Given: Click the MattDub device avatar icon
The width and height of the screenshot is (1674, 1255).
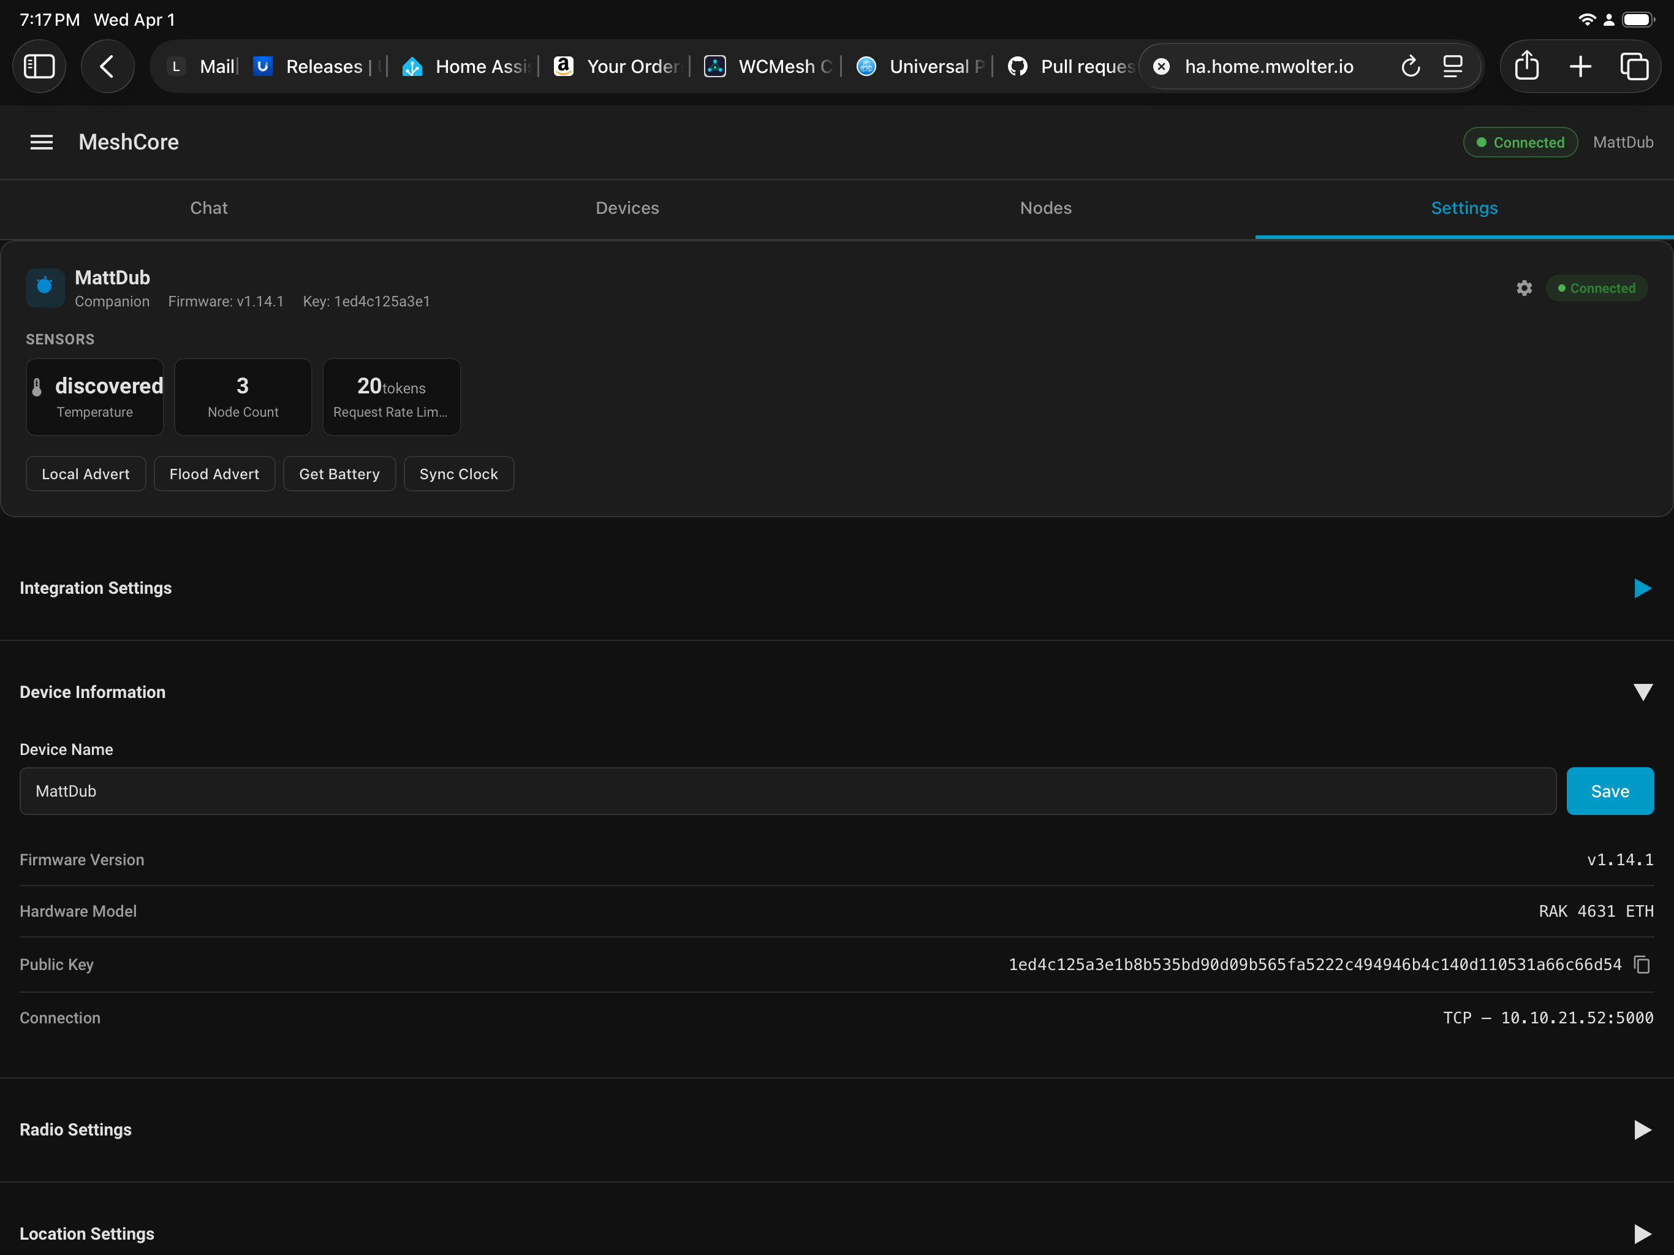Looking at the screenshot, I should pos(45,287).
